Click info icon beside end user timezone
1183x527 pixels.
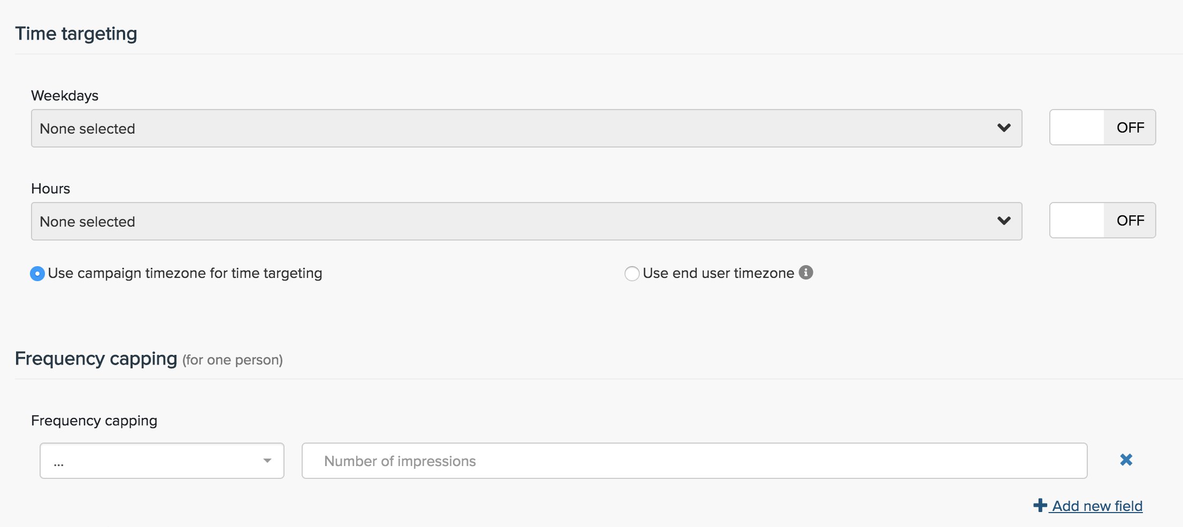click(x=806, y=273)
